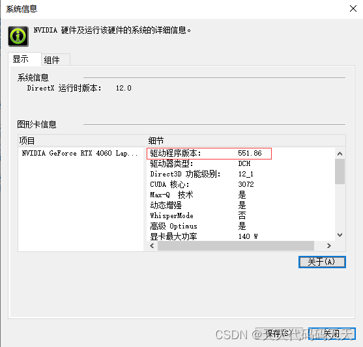
Task: Click the green NVIDIA info icon
Action: pos(18,36)
